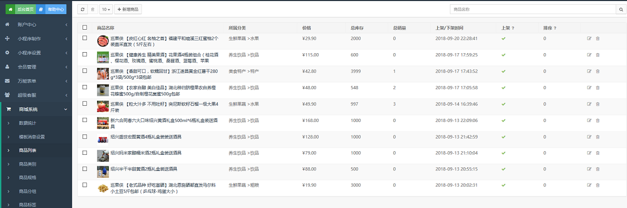Image resolution: width=627 pixels, height=208 pixels.
Task: Tick the checkbox for the ¥115.00 product
Action: coord(85,54)
